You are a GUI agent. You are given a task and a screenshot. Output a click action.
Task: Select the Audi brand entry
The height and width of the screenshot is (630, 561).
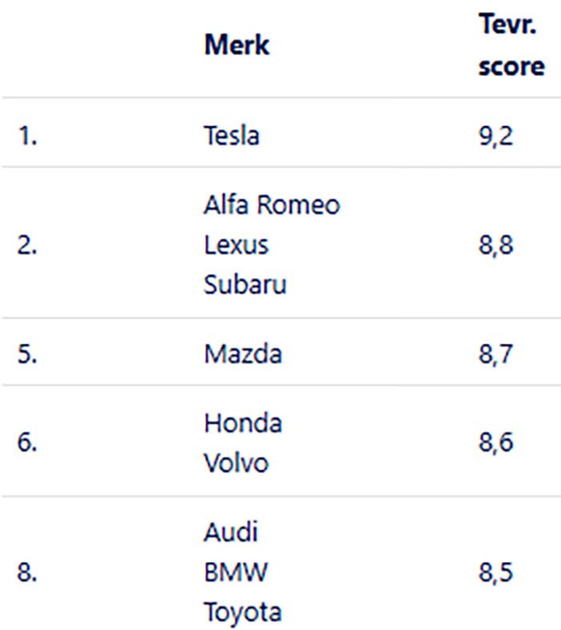pos(231,532)
